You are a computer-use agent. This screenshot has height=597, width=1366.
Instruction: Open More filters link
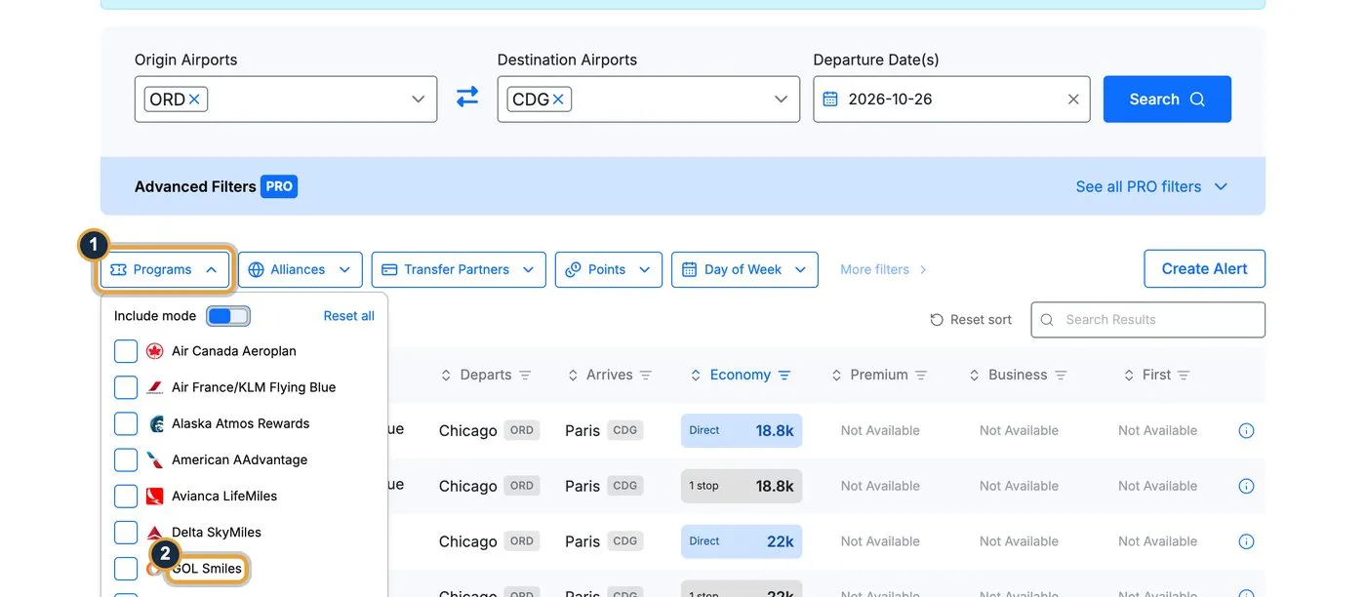point(883,269)
